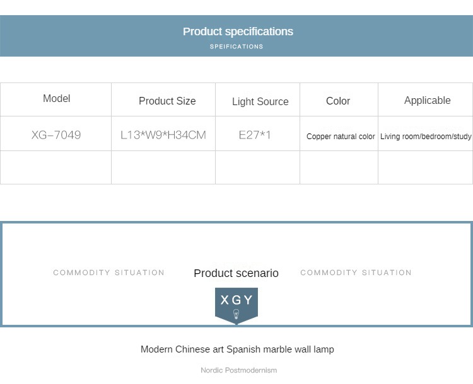473x384 pixels.
Task: Click the SPEIFICATIONS subtitle in banner
Action: point(237,47)
